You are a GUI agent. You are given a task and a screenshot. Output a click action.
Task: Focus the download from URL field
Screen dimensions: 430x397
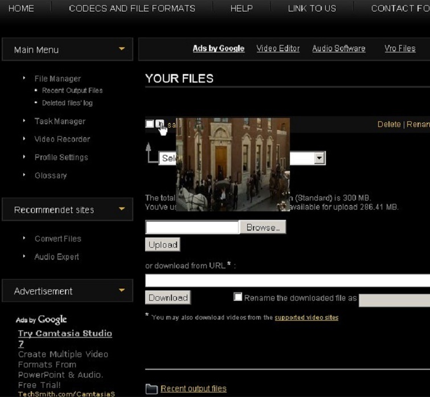(288, 280)
